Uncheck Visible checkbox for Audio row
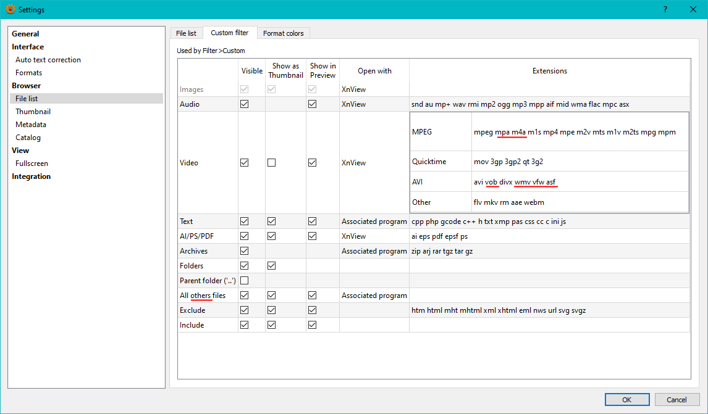 coord(245,104)
